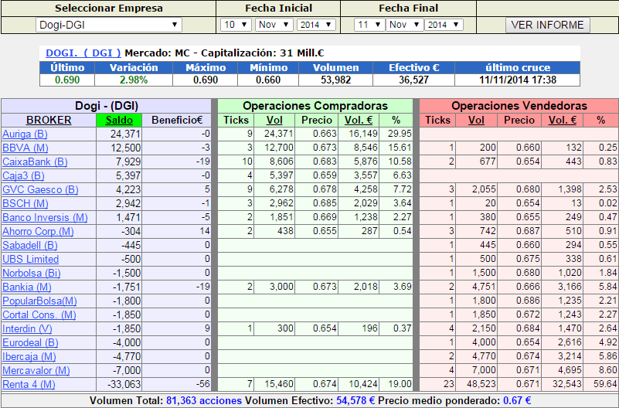619x408 pixels.
Task: Open the Seleccionar Empresa dropdown showing Dogi-DGI
Action: click(x=108, y=25)
